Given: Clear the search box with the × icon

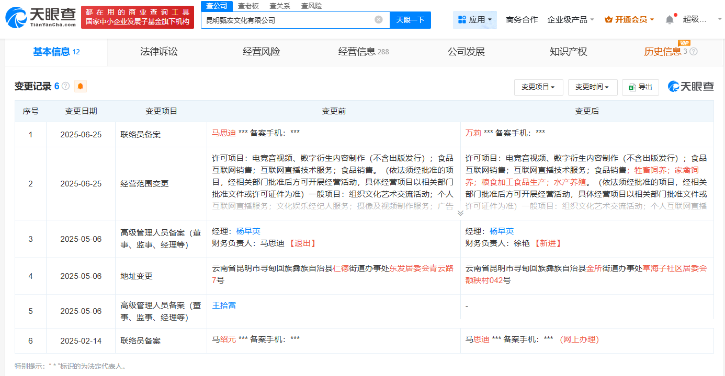Looking at the screenshot, I should point(379,20).
